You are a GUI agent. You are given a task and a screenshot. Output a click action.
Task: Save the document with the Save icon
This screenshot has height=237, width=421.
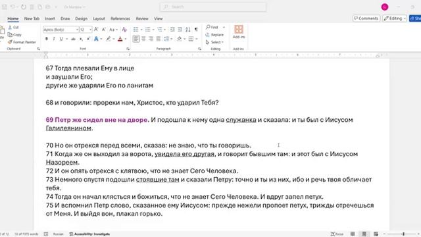click(x=5, y=7)
